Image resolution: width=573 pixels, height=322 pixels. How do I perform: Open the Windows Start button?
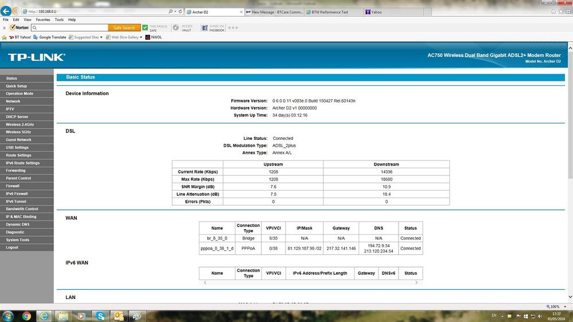[x=7, y=316]
